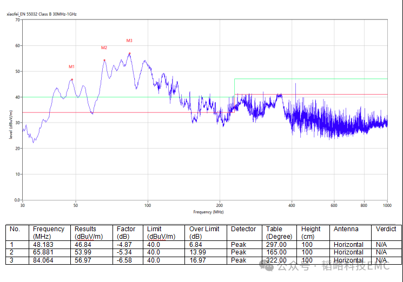The width and height of the screenshot is (403, 282).
Task: Select the Verdict column header
Action: [386, 229]
